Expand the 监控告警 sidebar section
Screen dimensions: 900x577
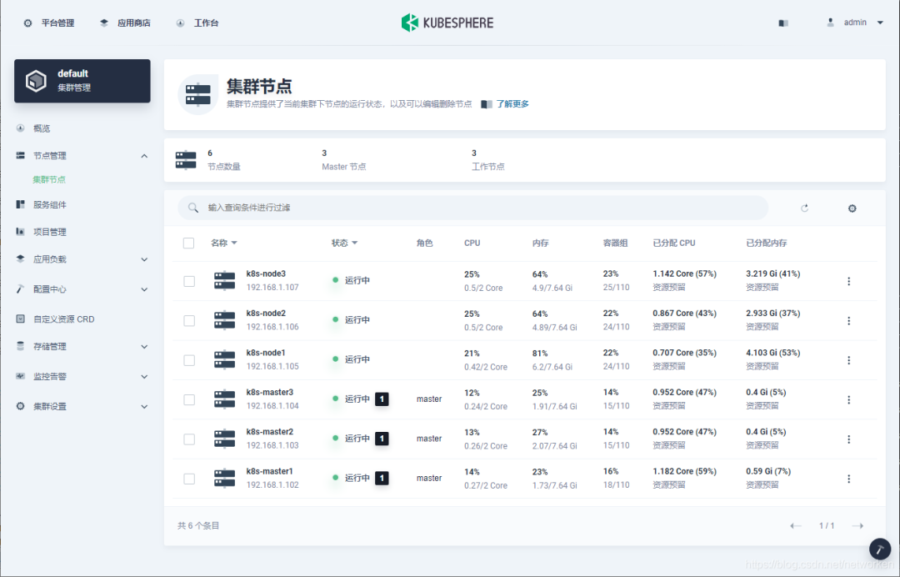144,377
